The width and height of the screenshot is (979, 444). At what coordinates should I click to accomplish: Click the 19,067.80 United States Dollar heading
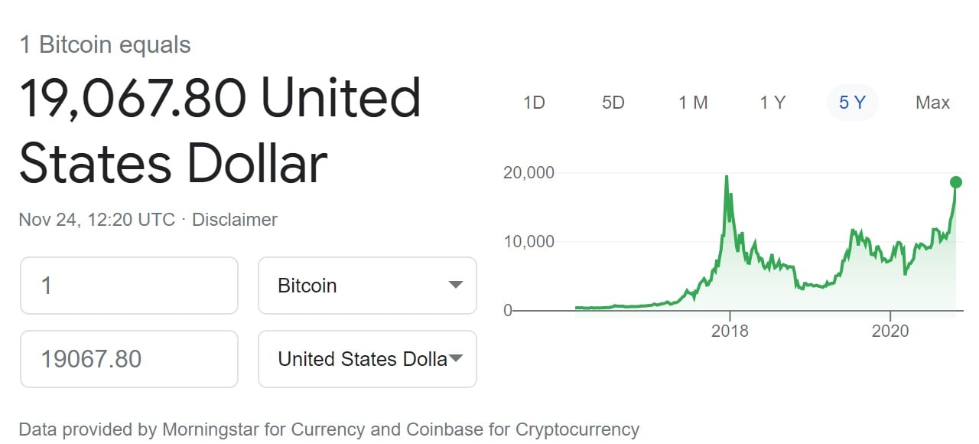point(220,131)
